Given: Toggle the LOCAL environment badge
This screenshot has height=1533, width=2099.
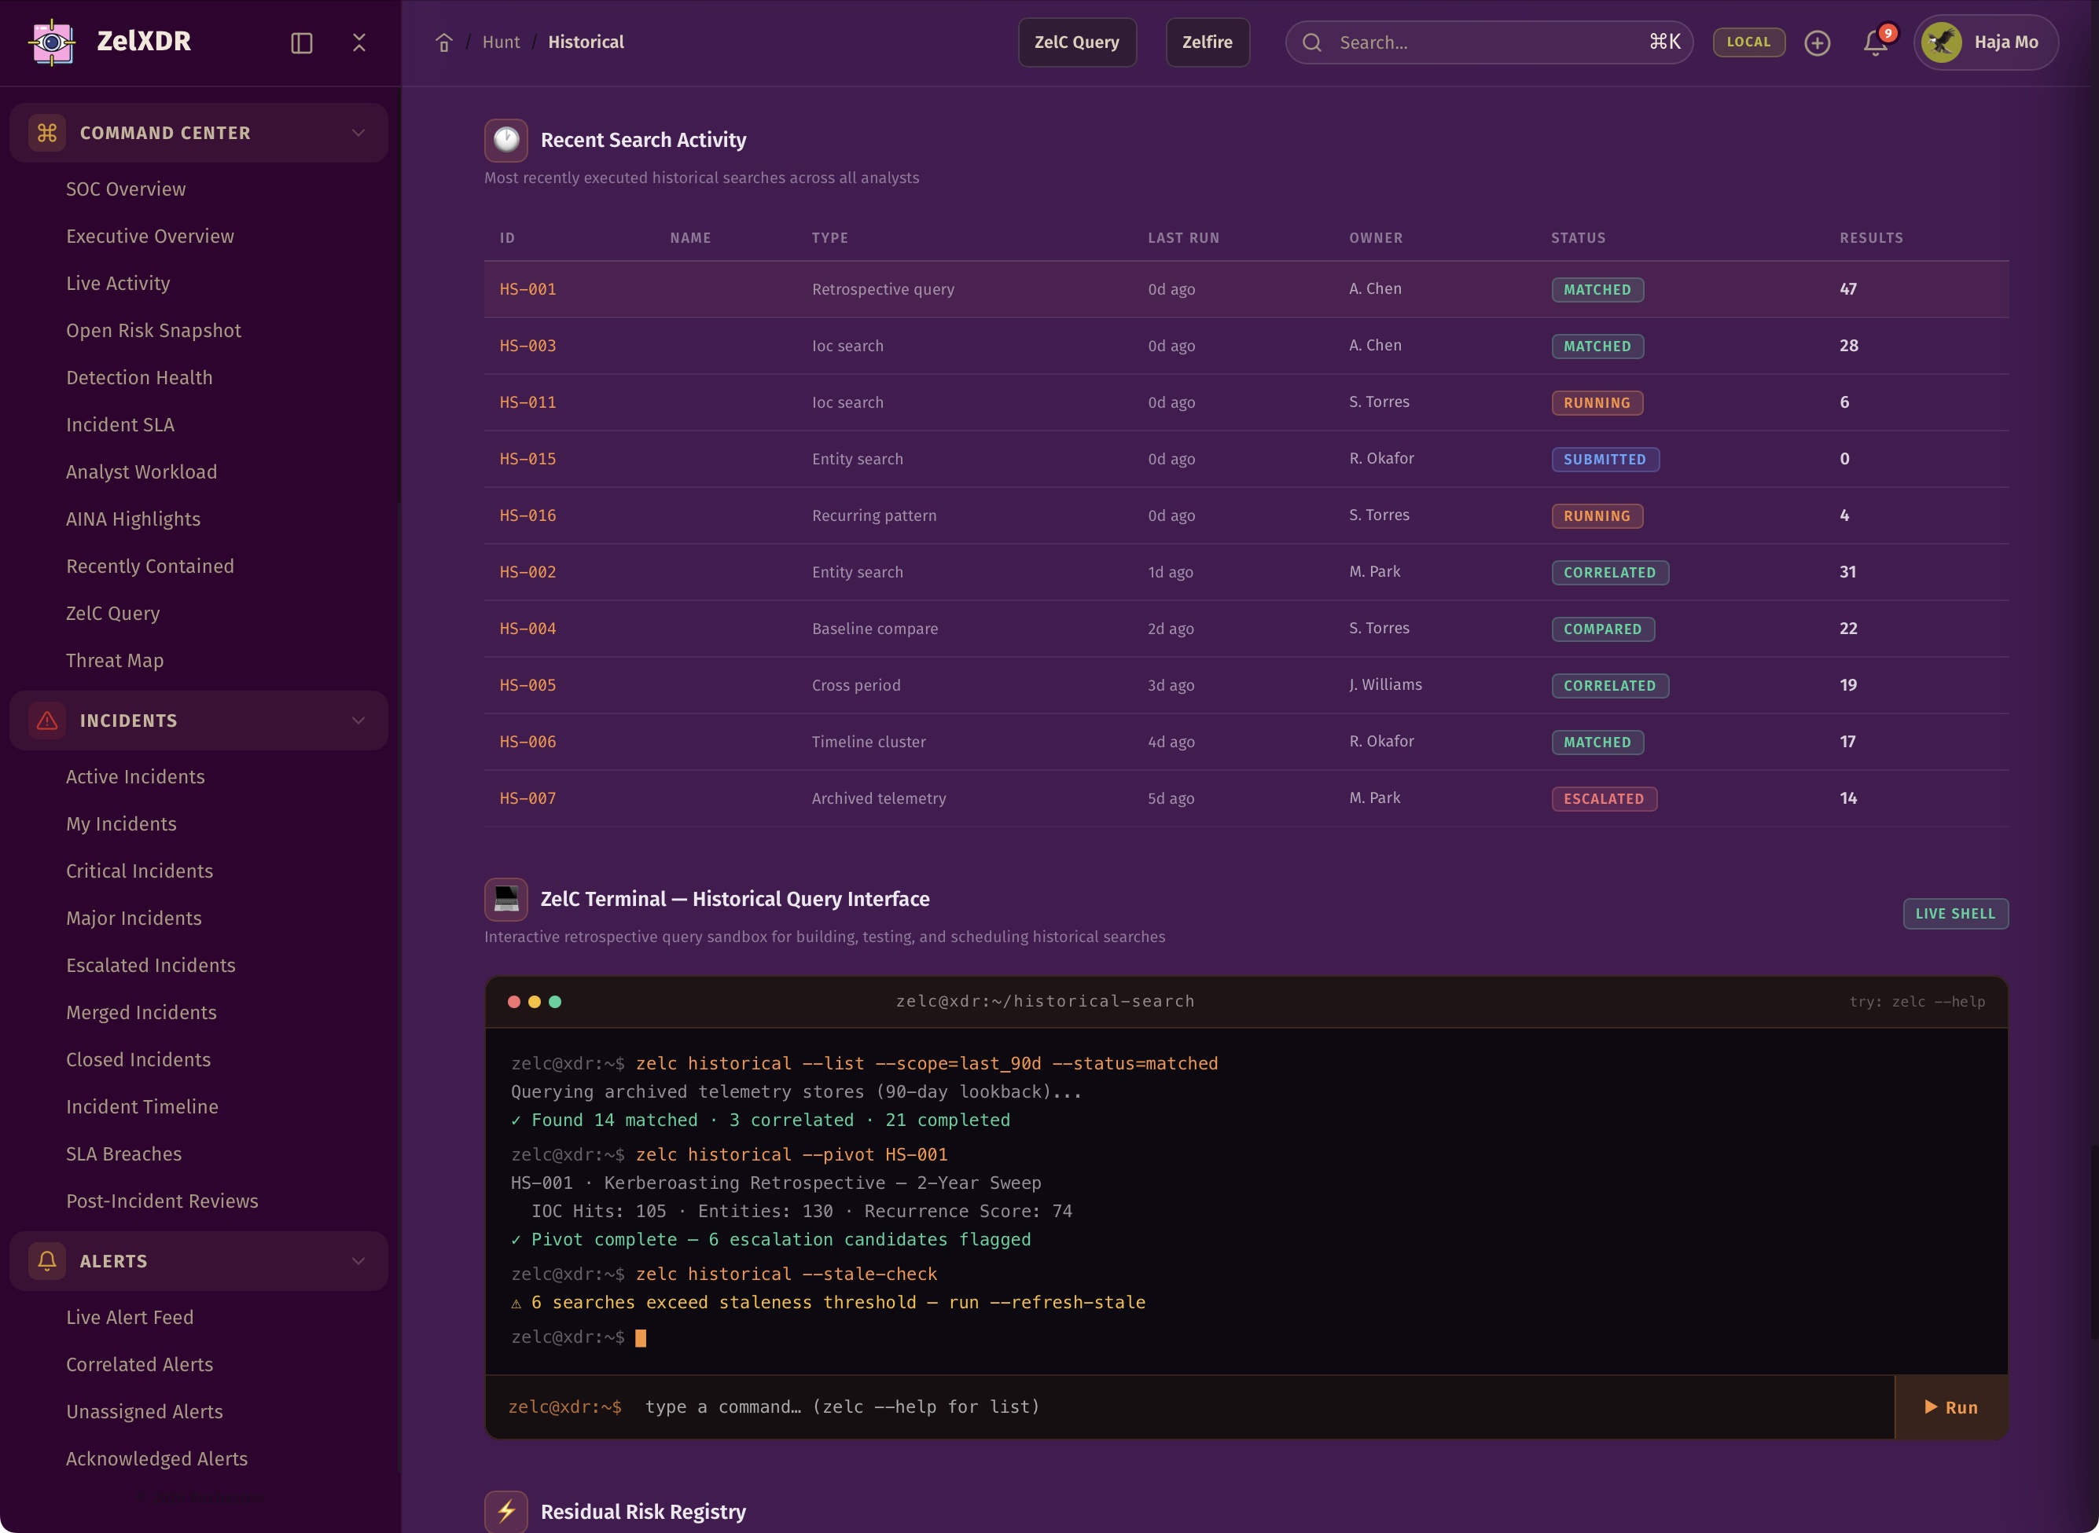Looking at the screenshot, I should (x=1748, y=42).
